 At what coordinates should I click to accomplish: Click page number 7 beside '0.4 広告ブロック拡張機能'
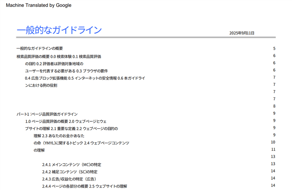tap(274, 77)
